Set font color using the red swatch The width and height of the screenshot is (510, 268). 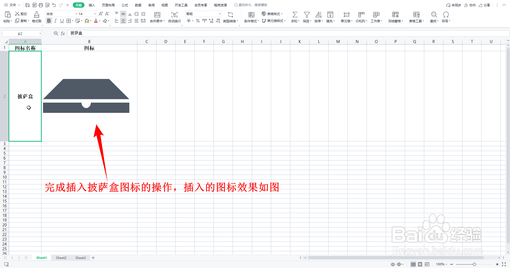[x=96, y=21]
